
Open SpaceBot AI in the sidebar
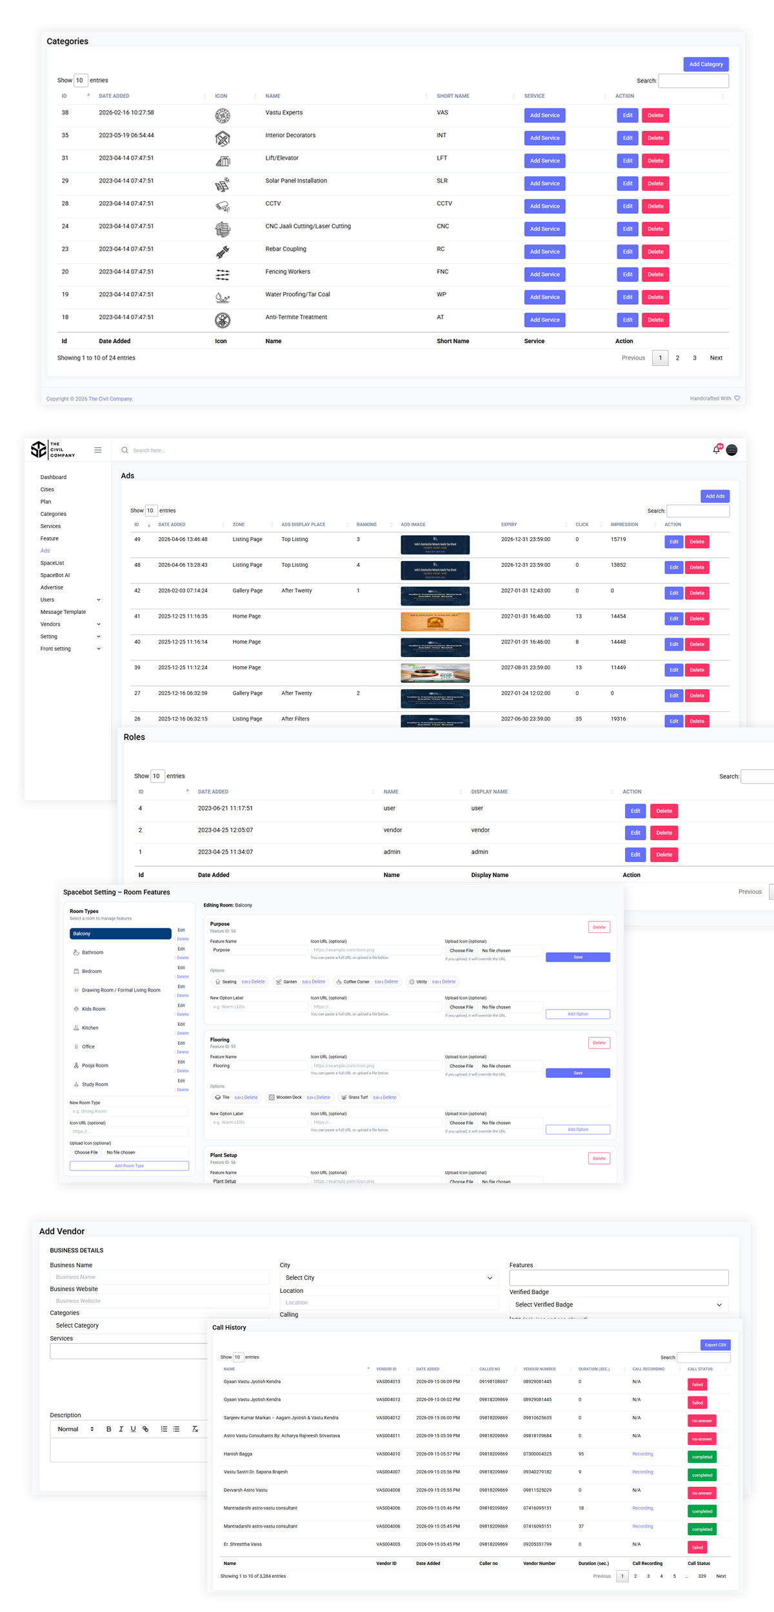pos(55,575)
